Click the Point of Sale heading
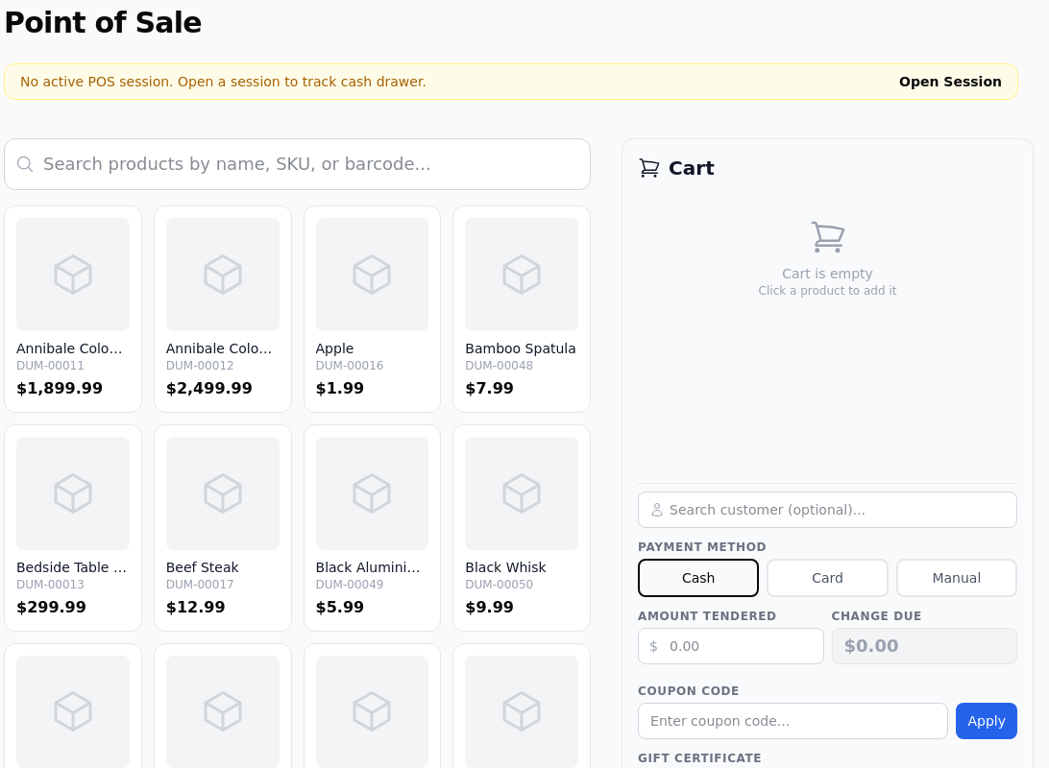This screenshot has width=1049, height=768. click(x=103, y=23)
